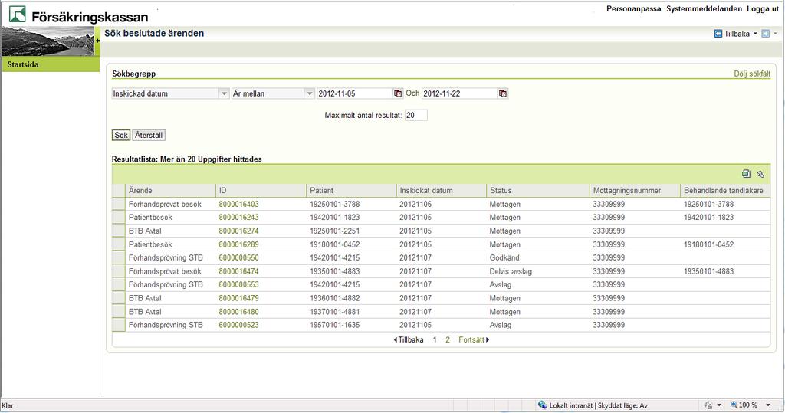The width and height of the screenshot is (785, 413).
Task: Click the start date field showing 2012-11-05
Action: pos(354,93)
